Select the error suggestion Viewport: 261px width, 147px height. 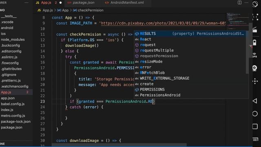[x=190, y=67]
